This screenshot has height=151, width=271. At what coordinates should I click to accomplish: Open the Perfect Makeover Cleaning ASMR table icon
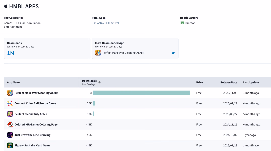pyautogui.click(x=10, y=93)
